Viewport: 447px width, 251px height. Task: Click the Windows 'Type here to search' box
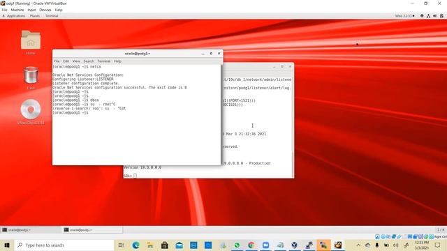(x=64, y=245)
